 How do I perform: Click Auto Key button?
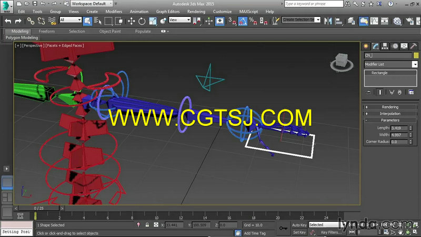point(299,225)
